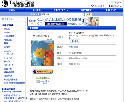The image size is (124, 102).
Task: Open the サイトマップ menu tab
Action: coord(111,10)
